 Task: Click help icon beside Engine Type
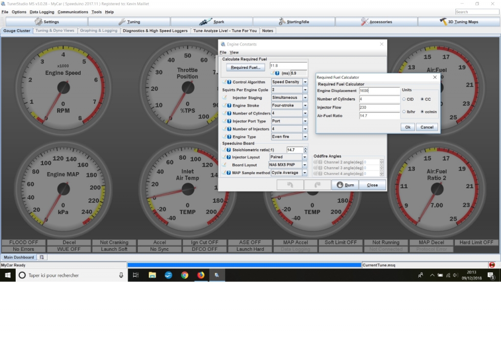pyautogui.click(x=229, y=137)
